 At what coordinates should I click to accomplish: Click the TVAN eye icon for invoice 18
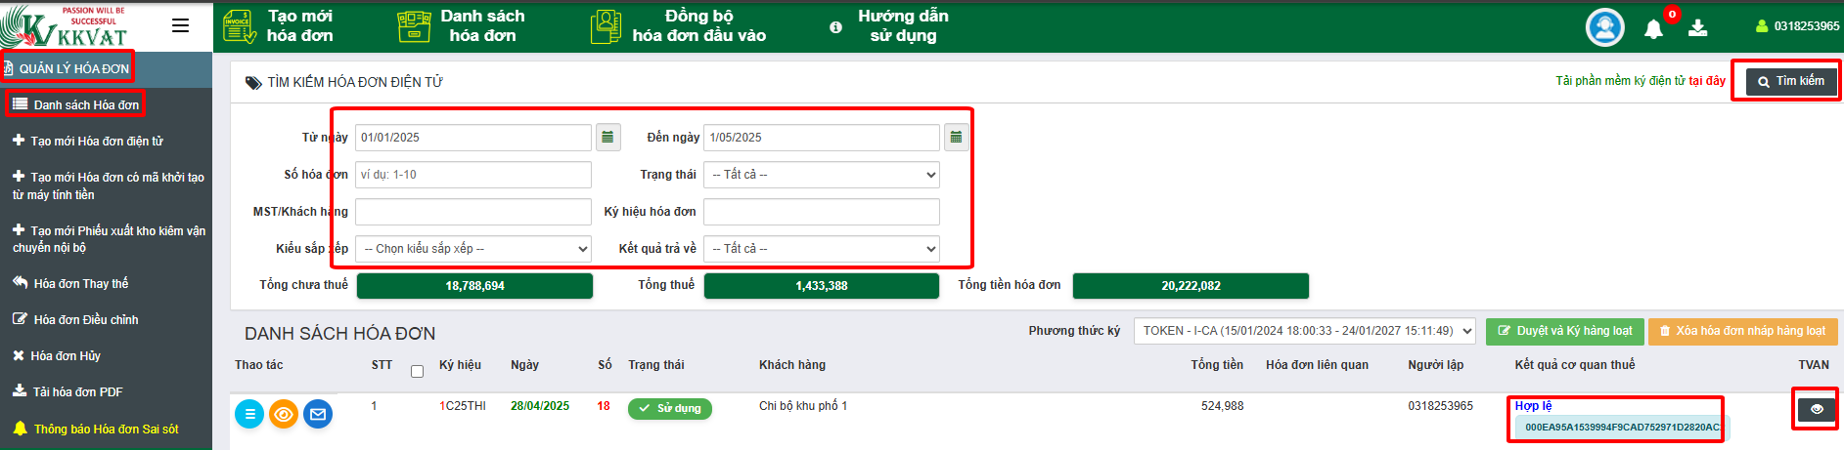(1817, 409)
